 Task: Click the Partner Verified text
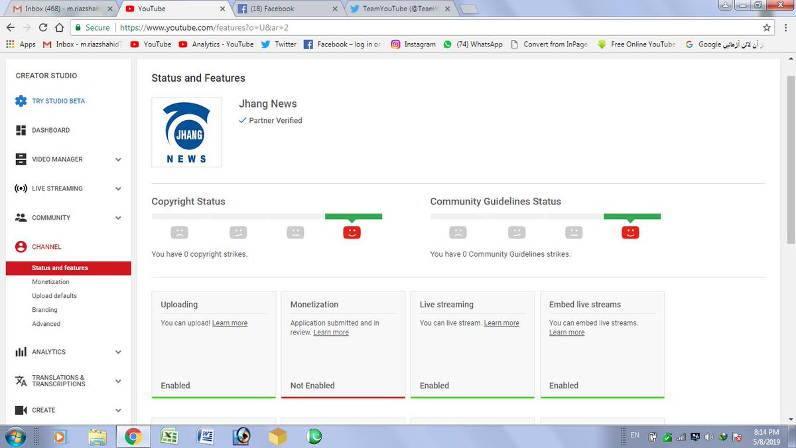point(275,121)
